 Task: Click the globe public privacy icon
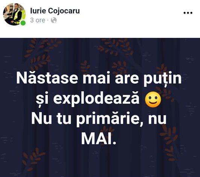54,20
